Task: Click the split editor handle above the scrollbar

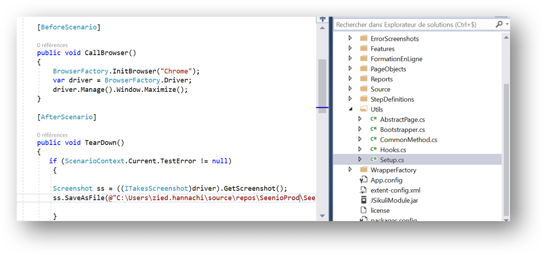Action: (322, 20)
